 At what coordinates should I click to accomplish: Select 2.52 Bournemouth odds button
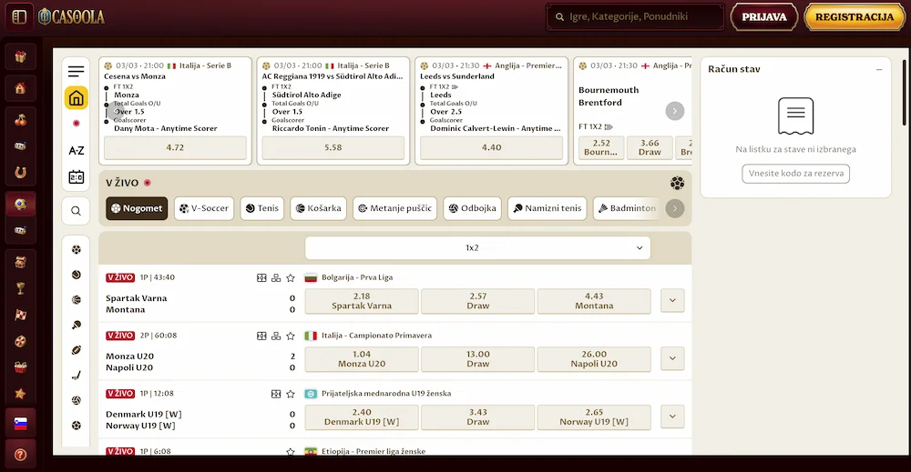tap(601, 147)
